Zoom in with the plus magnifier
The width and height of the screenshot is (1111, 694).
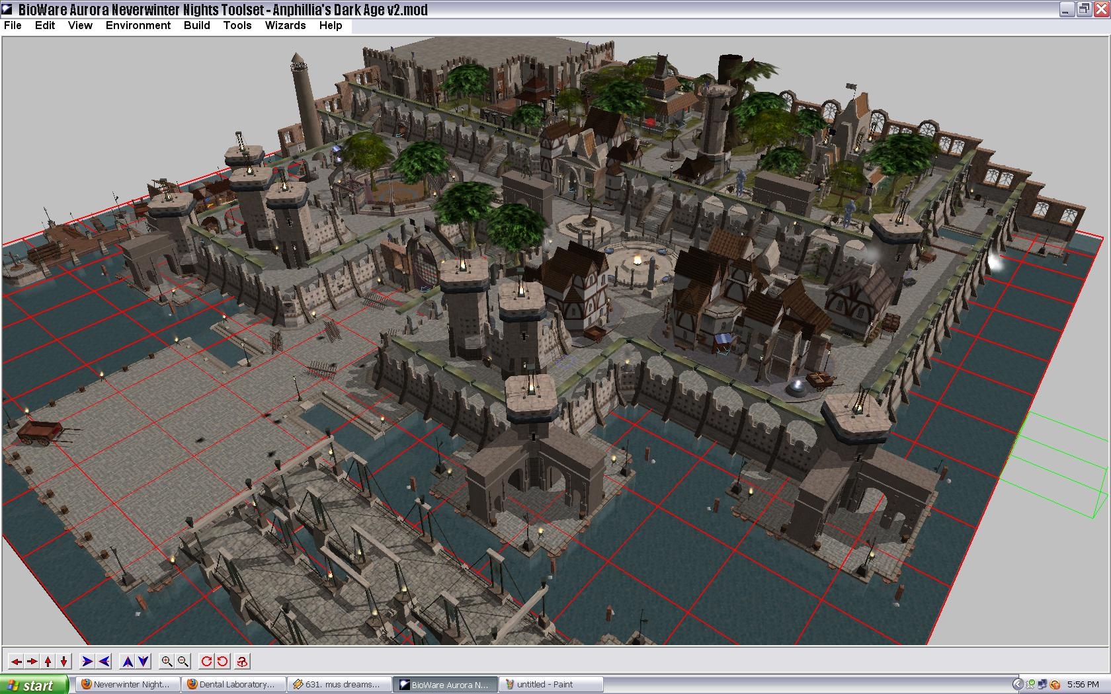coord(167,661)
